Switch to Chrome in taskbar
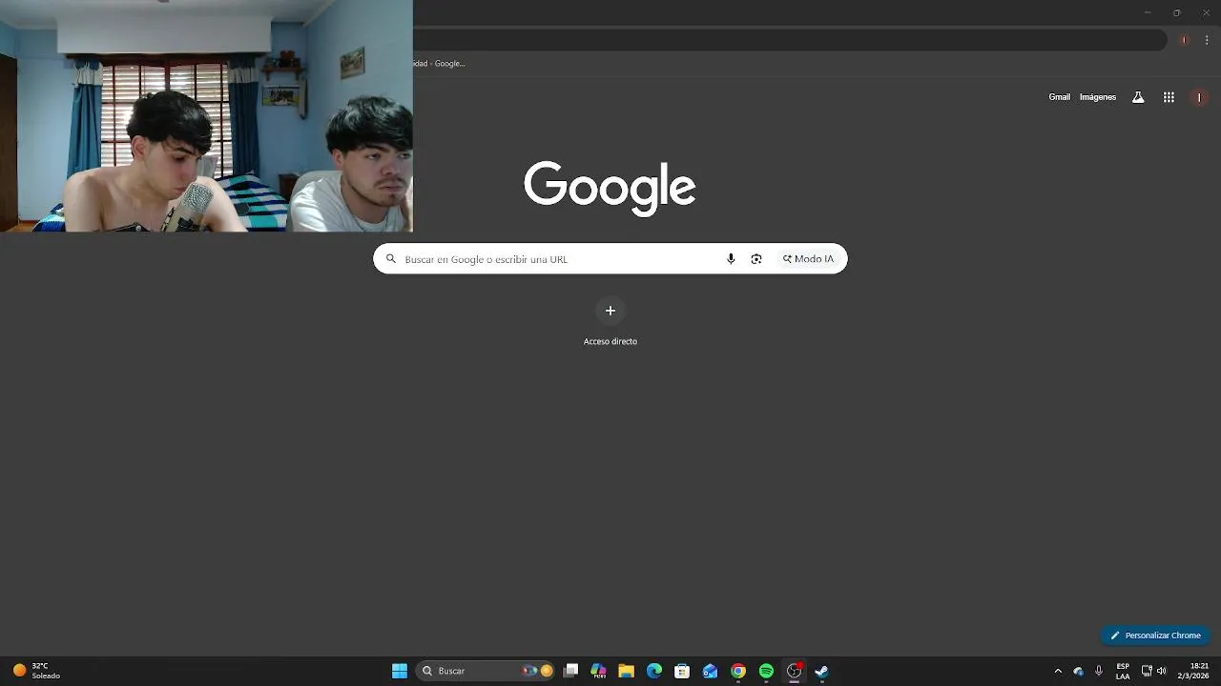This screenshot has height=686, width=1221. coord(738,671)
